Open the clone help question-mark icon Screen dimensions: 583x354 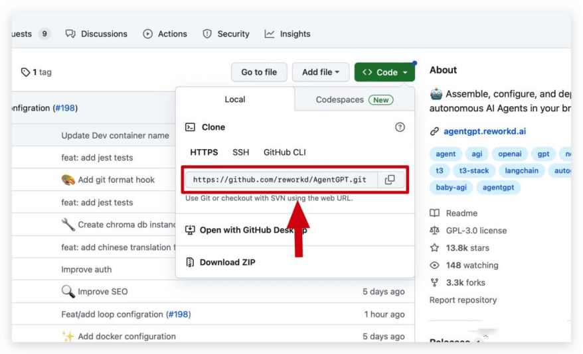(400, 127)
